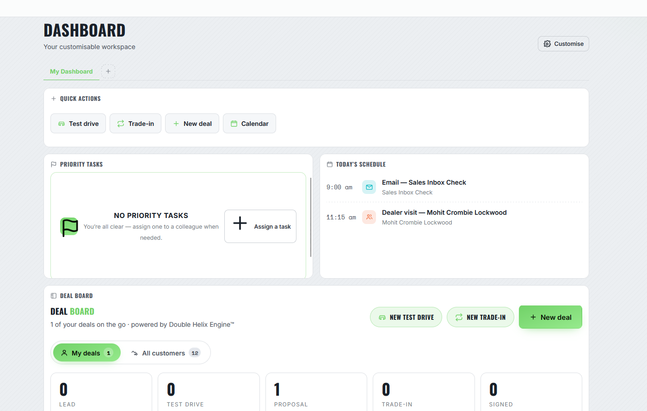Click the large plus icon in Assign a task
Image resolution: width=647 pixels, height=411 pixels.
pos(240,223)
